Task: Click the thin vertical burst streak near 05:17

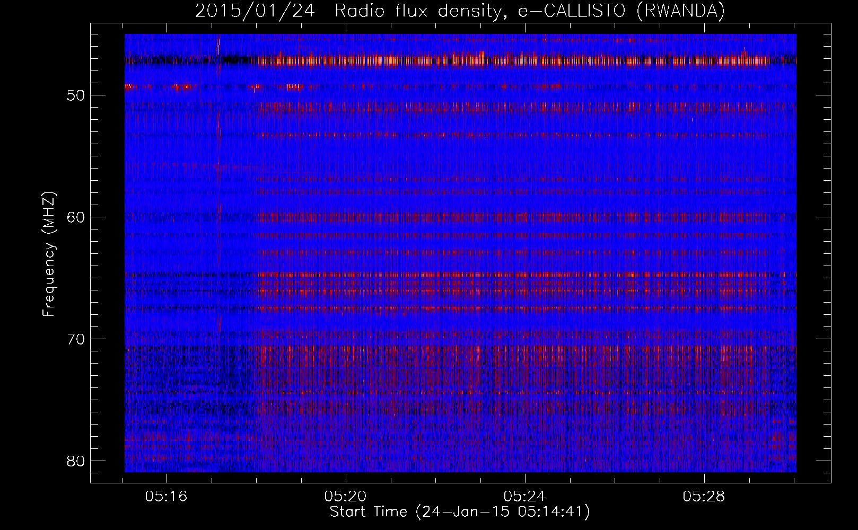Action: pos(218,159)
